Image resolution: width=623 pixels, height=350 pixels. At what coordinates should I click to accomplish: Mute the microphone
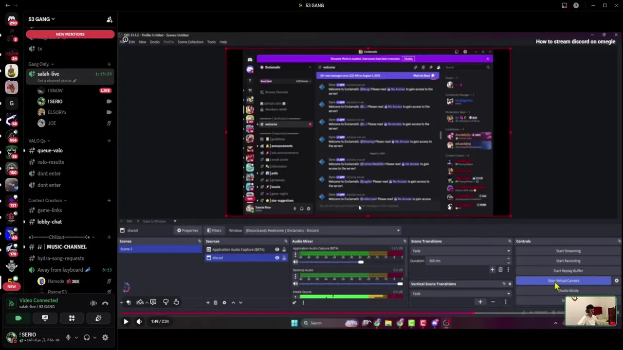click(68, 337)
